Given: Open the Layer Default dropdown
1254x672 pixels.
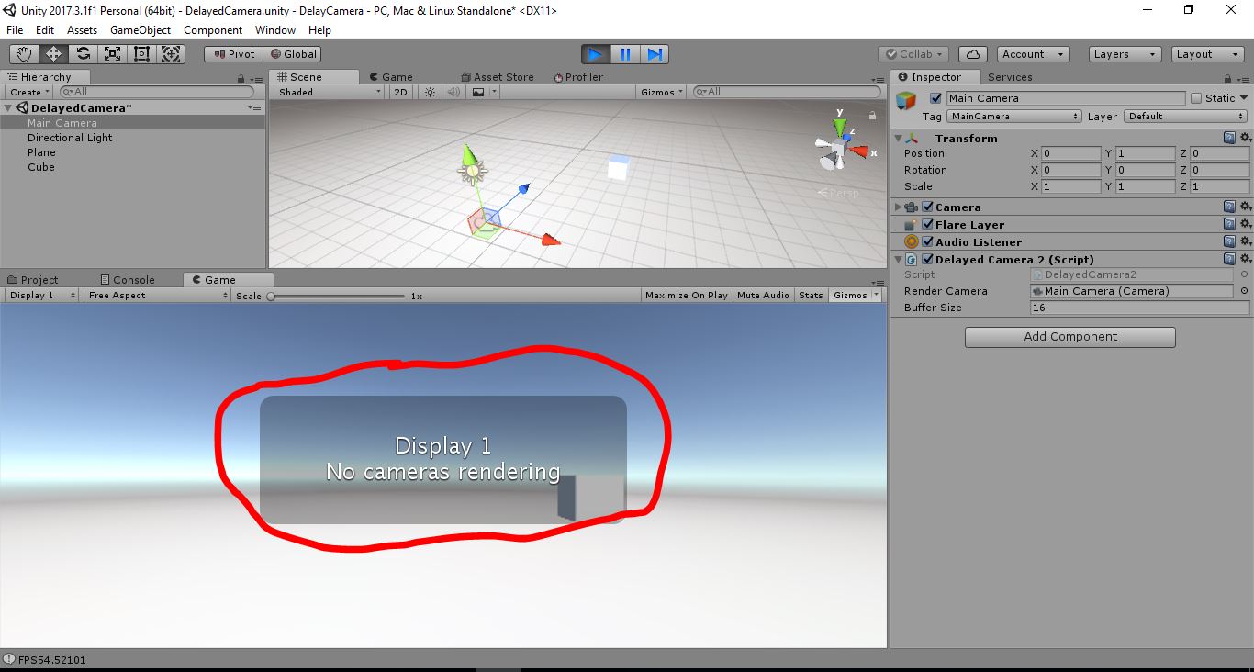Looking at the screenshot, I should pyautogui.click(x=1185, y=117).
